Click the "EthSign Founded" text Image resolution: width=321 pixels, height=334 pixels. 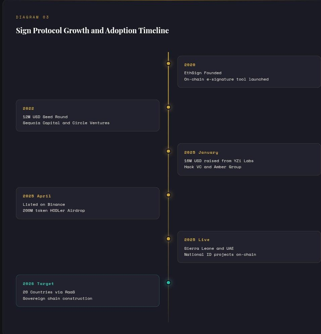pos(203,73)
